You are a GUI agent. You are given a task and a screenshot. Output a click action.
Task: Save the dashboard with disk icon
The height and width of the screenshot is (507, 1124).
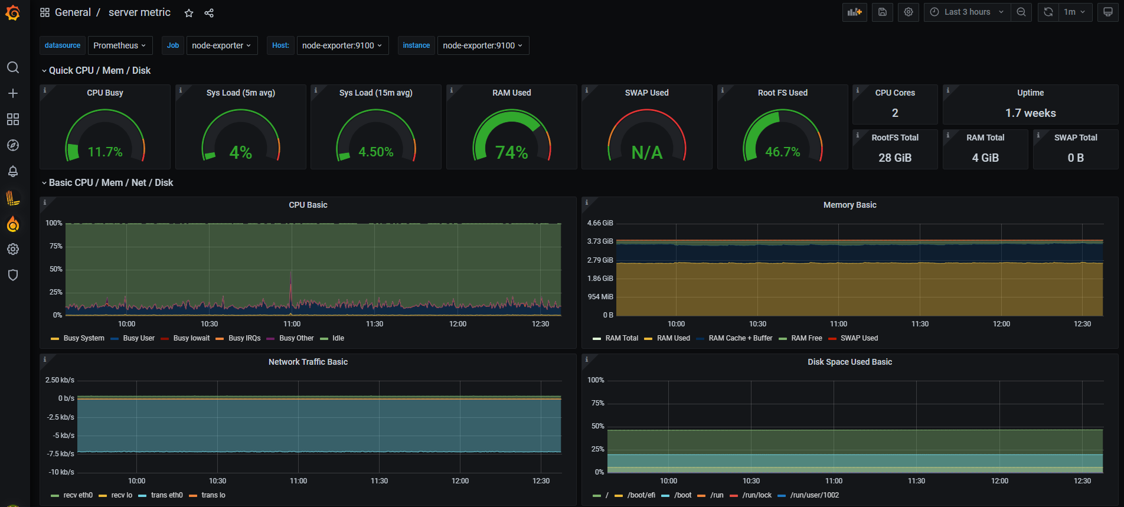tap(883, 12)
